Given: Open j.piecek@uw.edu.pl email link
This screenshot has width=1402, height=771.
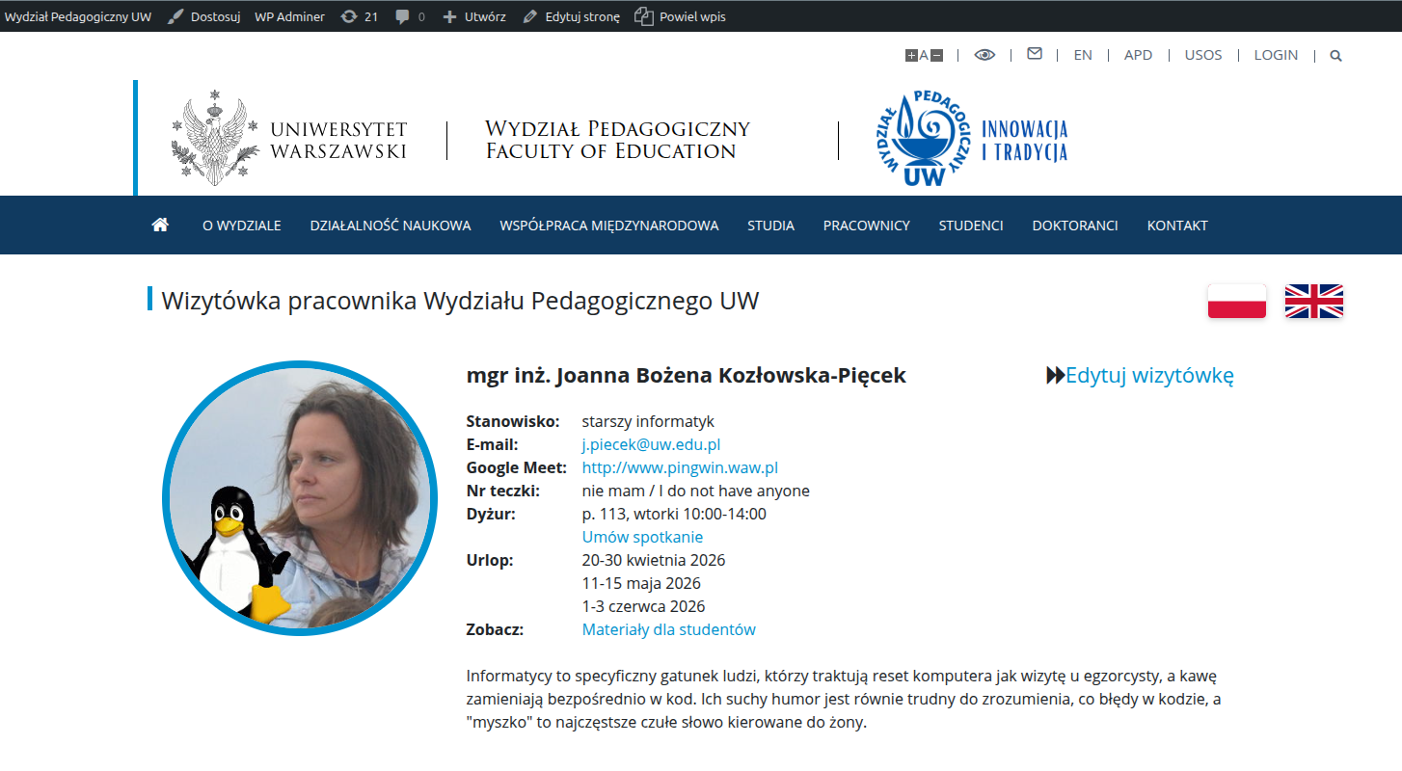Looking at the screenshot, I should (651, 444).
